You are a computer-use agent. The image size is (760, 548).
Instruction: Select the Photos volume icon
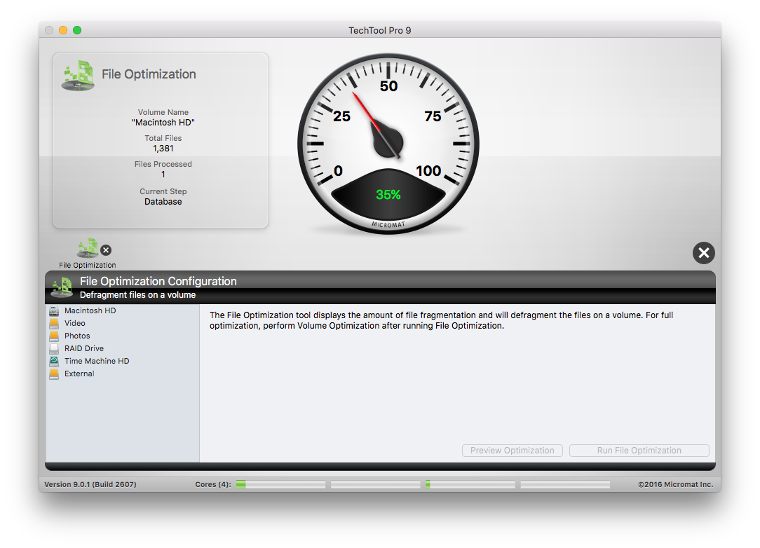pos(54,336)
